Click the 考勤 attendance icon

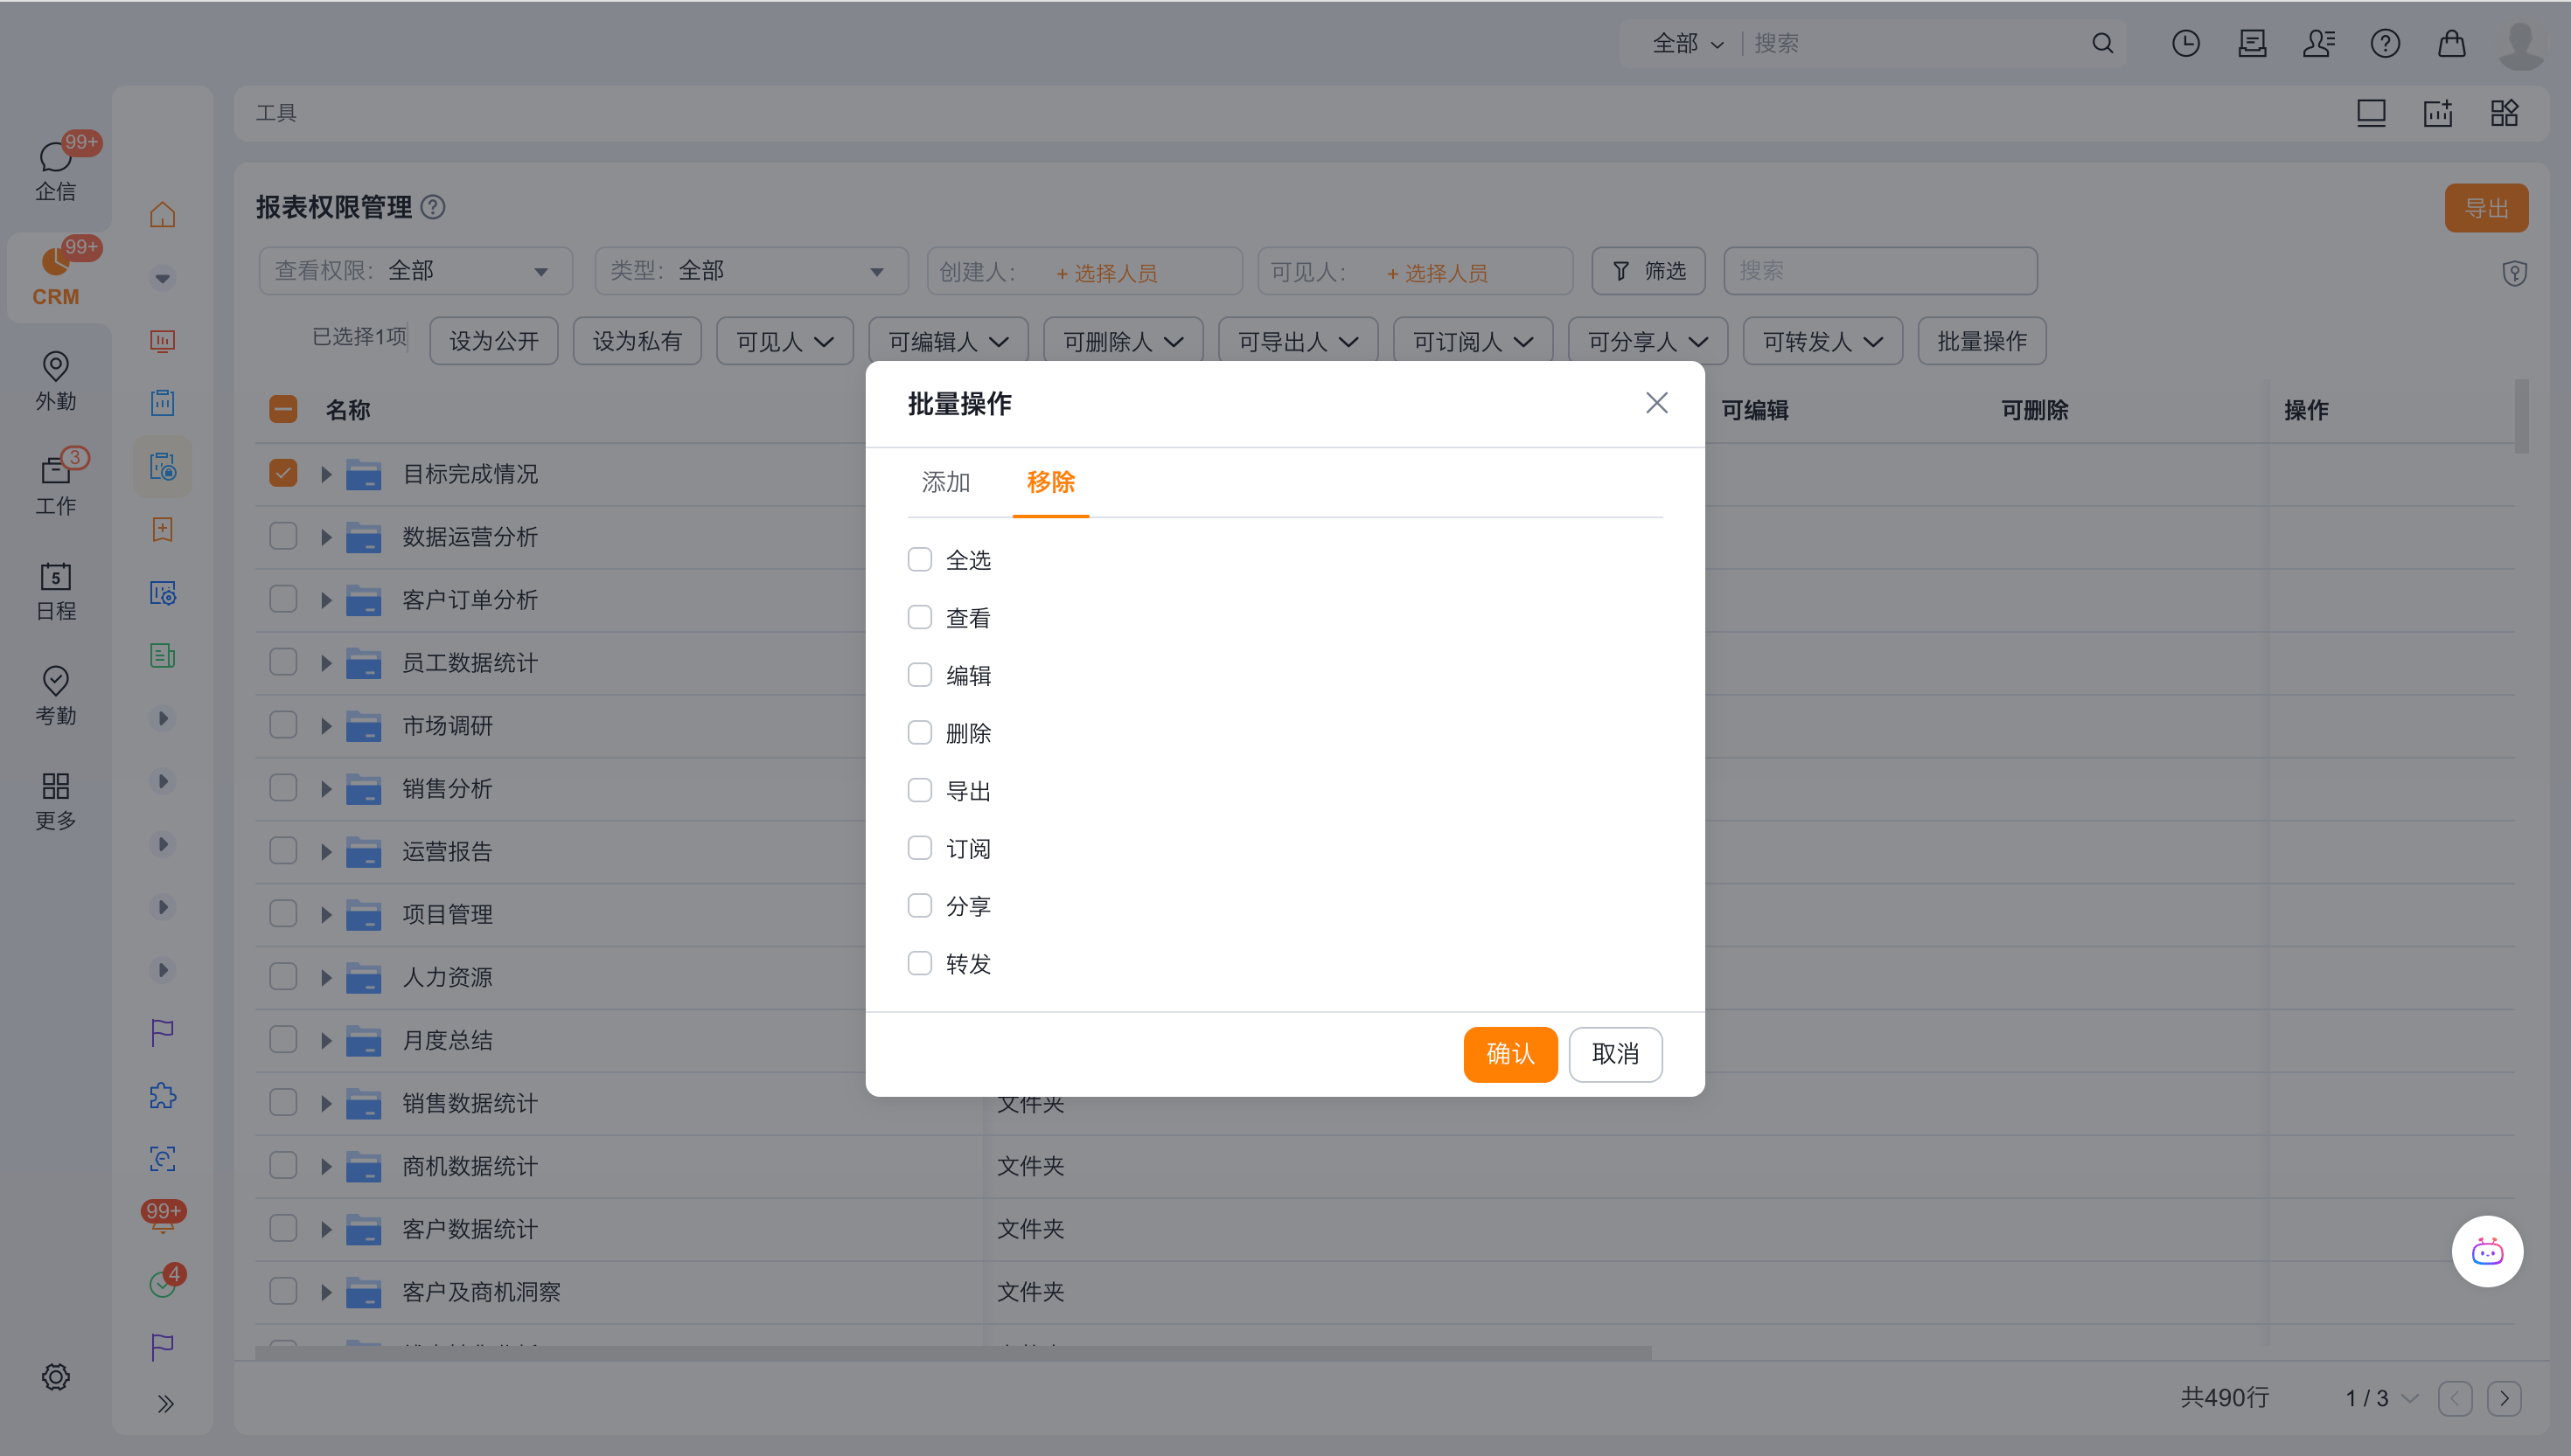pyautogui.click(x=55, y=682)
